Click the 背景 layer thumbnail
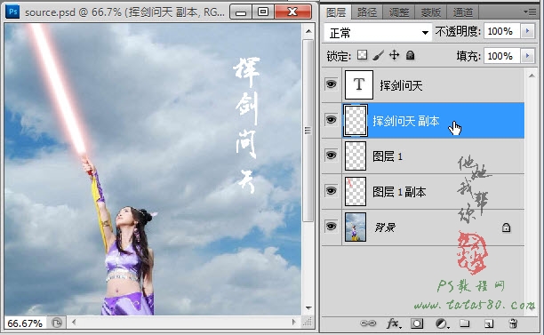 [356, 227]
